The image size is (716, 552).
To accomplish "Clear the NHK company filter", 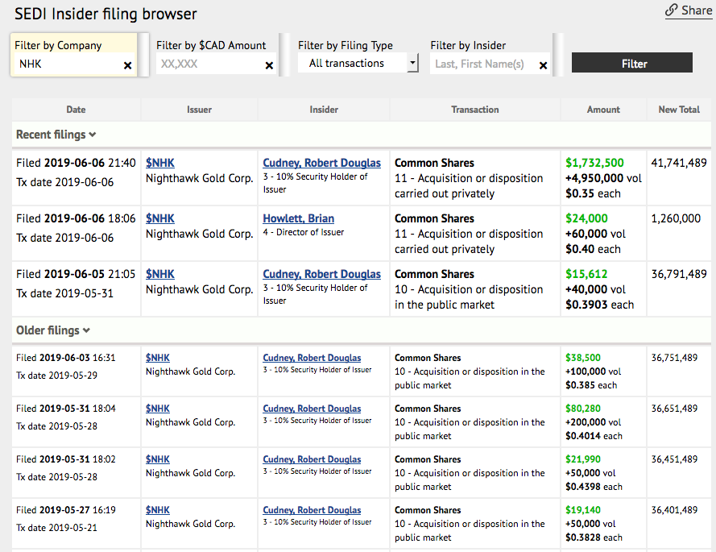I will 127,65.
